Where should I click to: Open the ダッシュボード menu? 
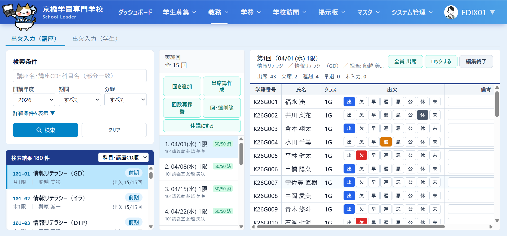click(x=135, y=12)
